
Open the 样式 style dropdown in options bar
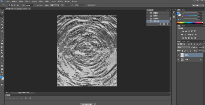pos(55,5)
